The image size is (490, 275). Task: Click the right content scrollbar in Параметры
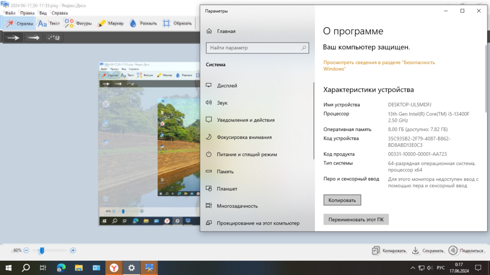(x=486, y=79)
